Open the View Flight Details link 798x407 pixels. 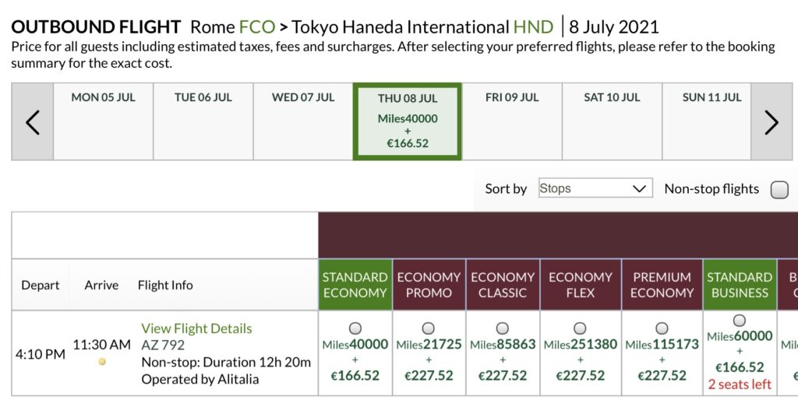click(196, 328)
